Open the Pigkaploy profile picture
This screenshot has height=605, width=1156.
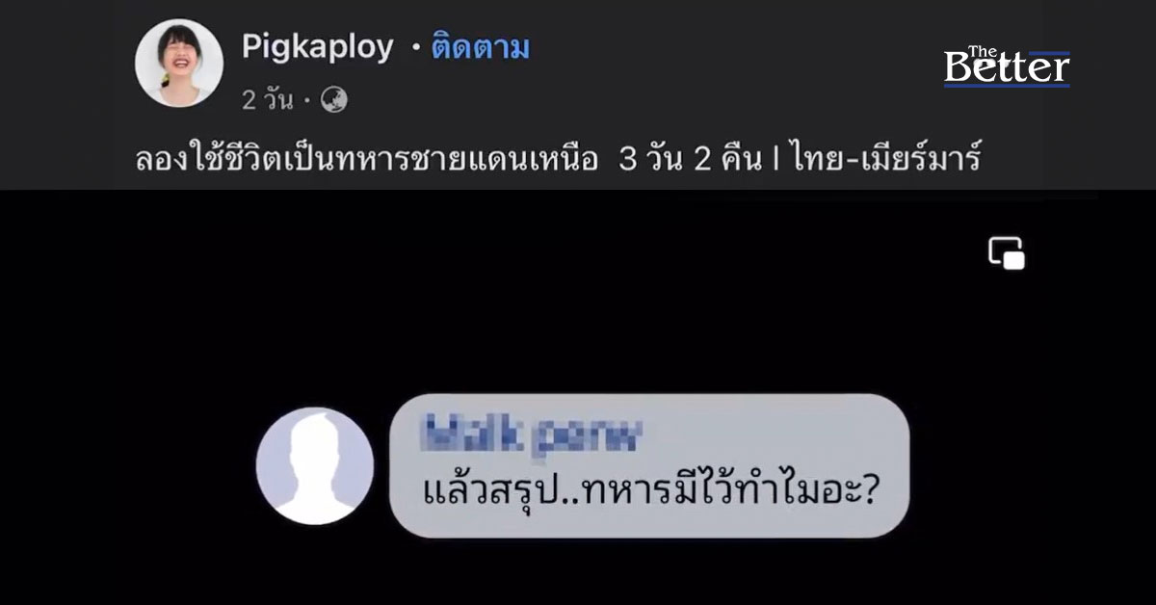[x=179, y=63]
